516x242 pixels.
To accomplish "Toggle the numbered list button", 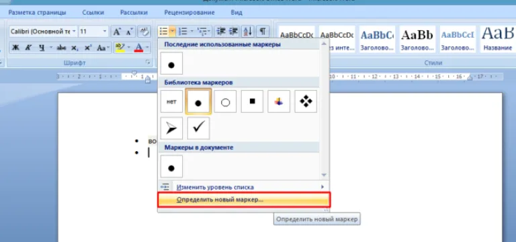I will click(183, 32).
